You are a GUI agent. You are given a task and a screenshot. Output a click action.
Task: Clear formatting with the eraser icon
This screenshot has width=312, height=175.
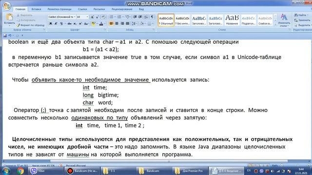click(103, 17)
